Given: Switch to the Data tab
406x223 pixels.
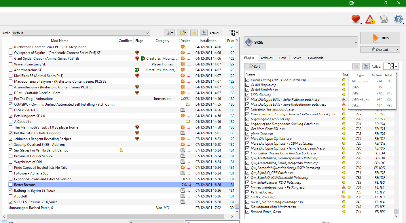Looking at the screenshot, I should (282, 58).
